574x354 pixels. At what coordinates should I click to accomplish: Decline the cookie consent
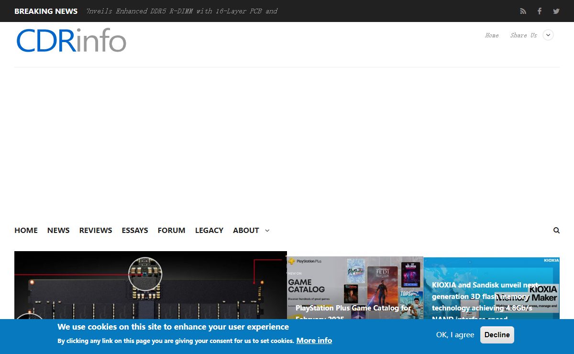click(497, 335)
